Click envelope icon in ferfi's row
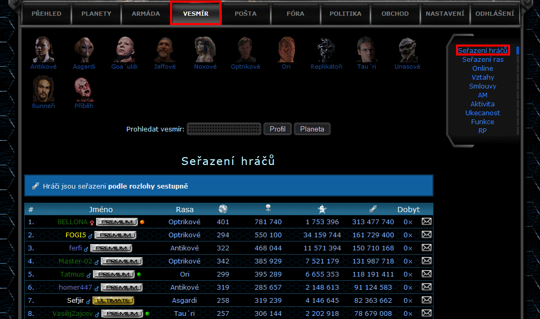This screenshot has height=319, width=540. pyautogui.click(x=427, y=248)
